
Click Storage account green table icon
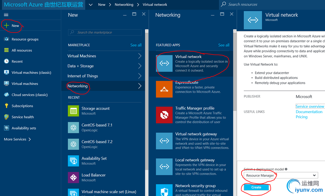(73, 111)
